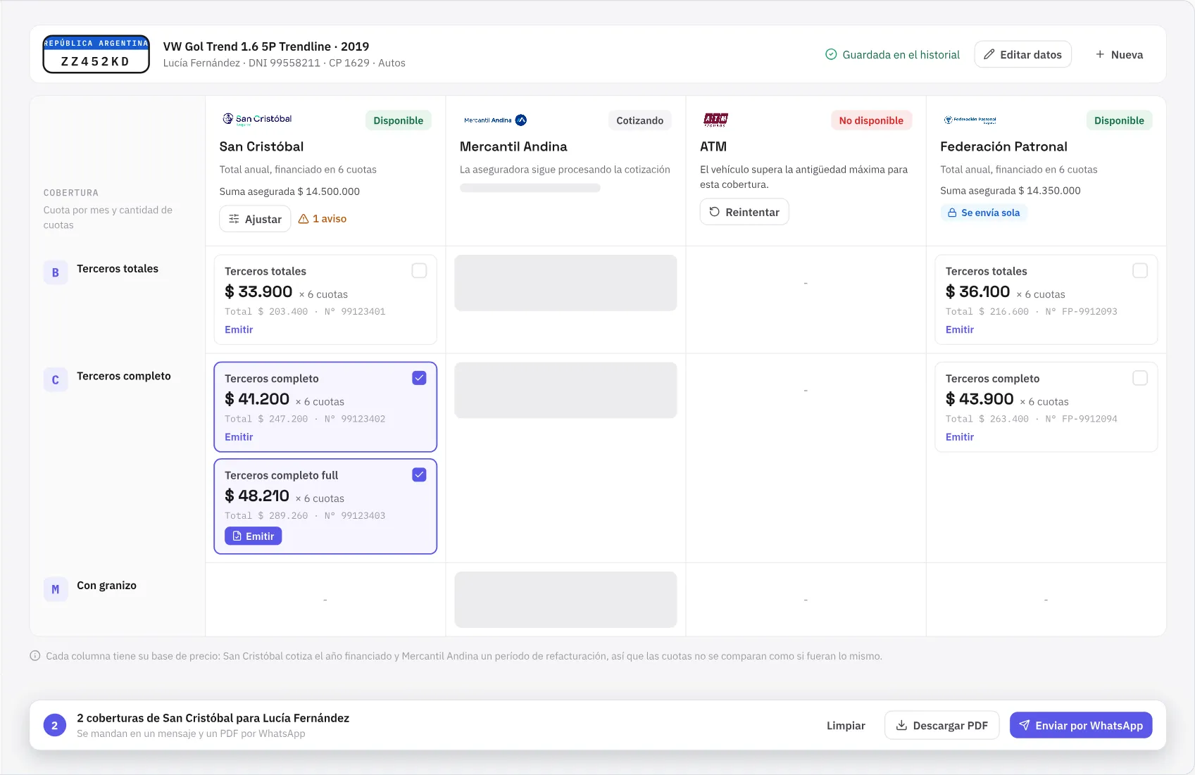This screenshot has height=775, width=1195.
Task: Click the license plate ZZ452KD badge
Action: 96,54
